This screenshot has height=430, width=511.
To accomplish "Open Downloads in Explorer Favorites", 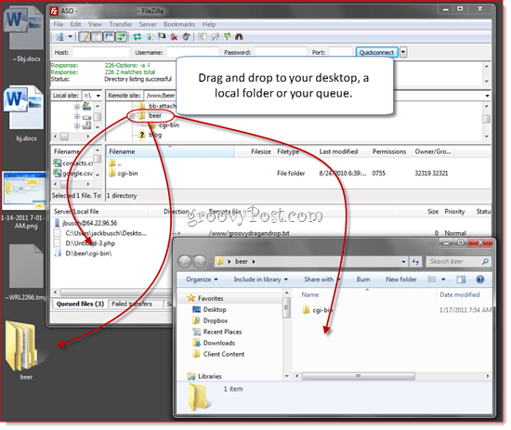I will [x=214, y=343].
